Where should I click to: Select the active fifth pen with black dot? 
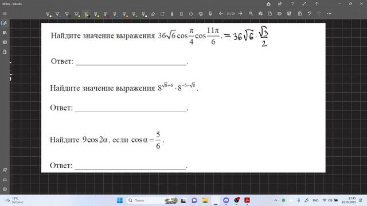tap(87, 14)
